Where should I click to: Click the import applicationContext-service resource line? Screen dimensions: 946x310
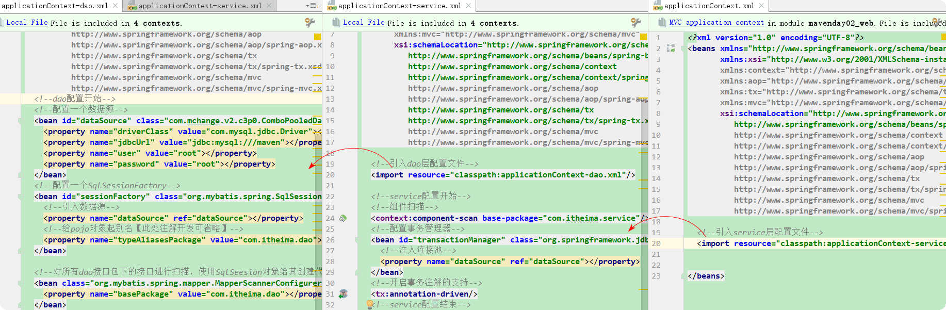[821, 243]
